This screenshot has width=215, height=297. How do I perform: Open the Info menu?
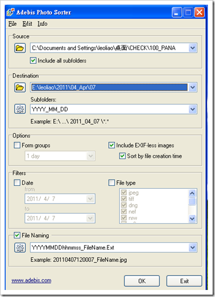click(43, 24)
